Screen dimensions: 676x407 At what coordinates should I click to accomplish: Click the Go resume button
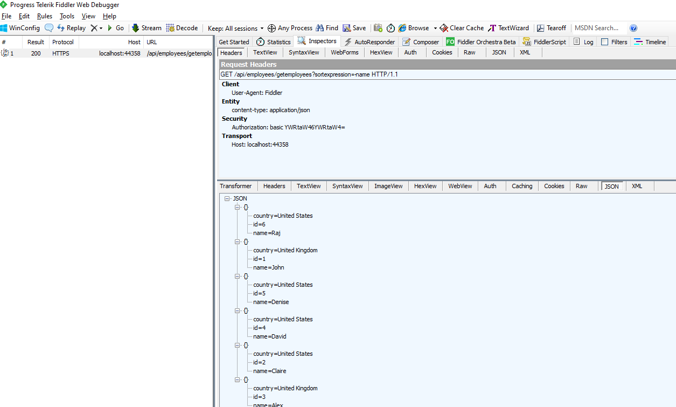(116, 28)
